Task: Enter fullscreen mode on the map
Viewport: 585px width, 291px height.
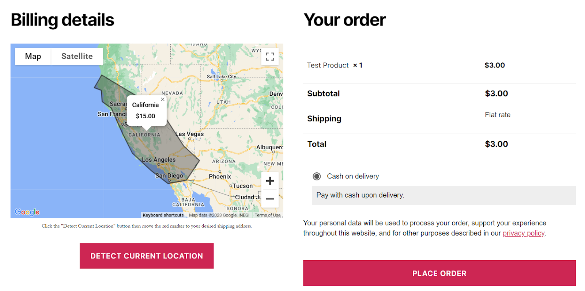Action: click(270, 57)
